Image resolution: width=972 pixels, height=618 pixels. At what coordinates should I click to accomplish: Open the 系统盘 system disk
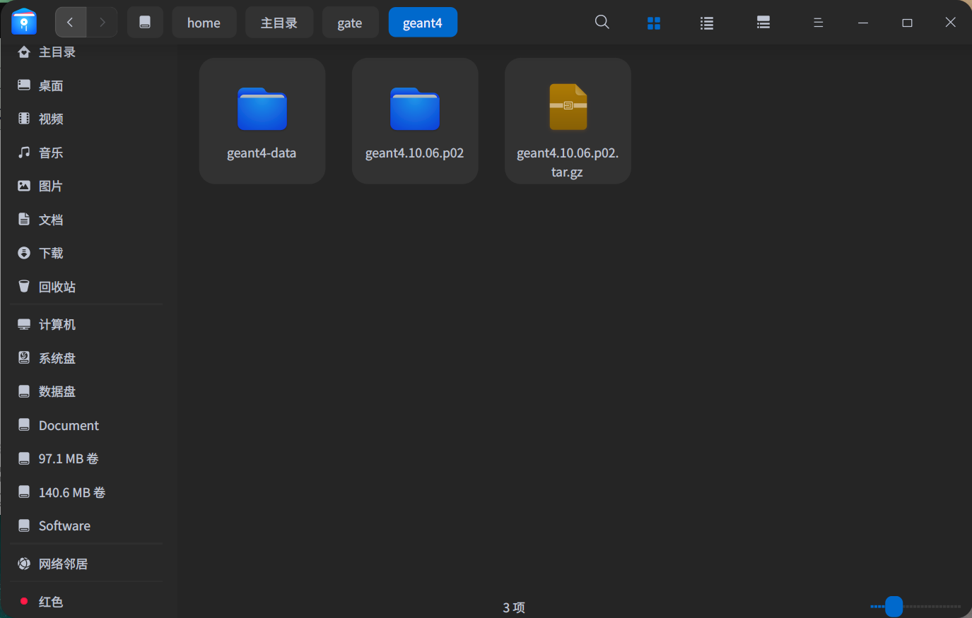click(x=55, y=357)
